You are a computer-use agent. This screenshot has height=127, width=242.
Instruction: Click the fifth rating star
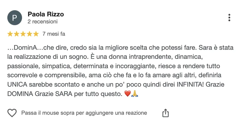(36, 34)
